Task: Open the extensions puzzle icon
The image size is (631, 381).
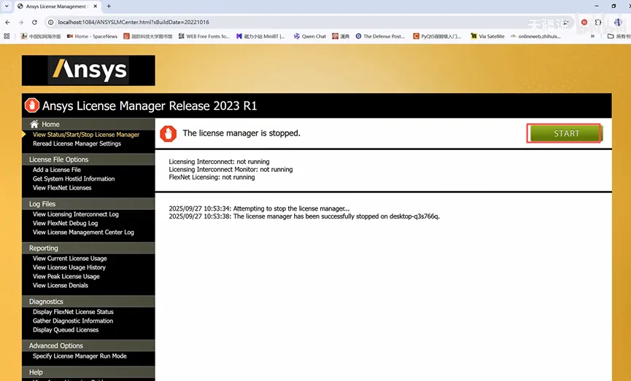Action: pyautogui.click(x=598, y=22)
